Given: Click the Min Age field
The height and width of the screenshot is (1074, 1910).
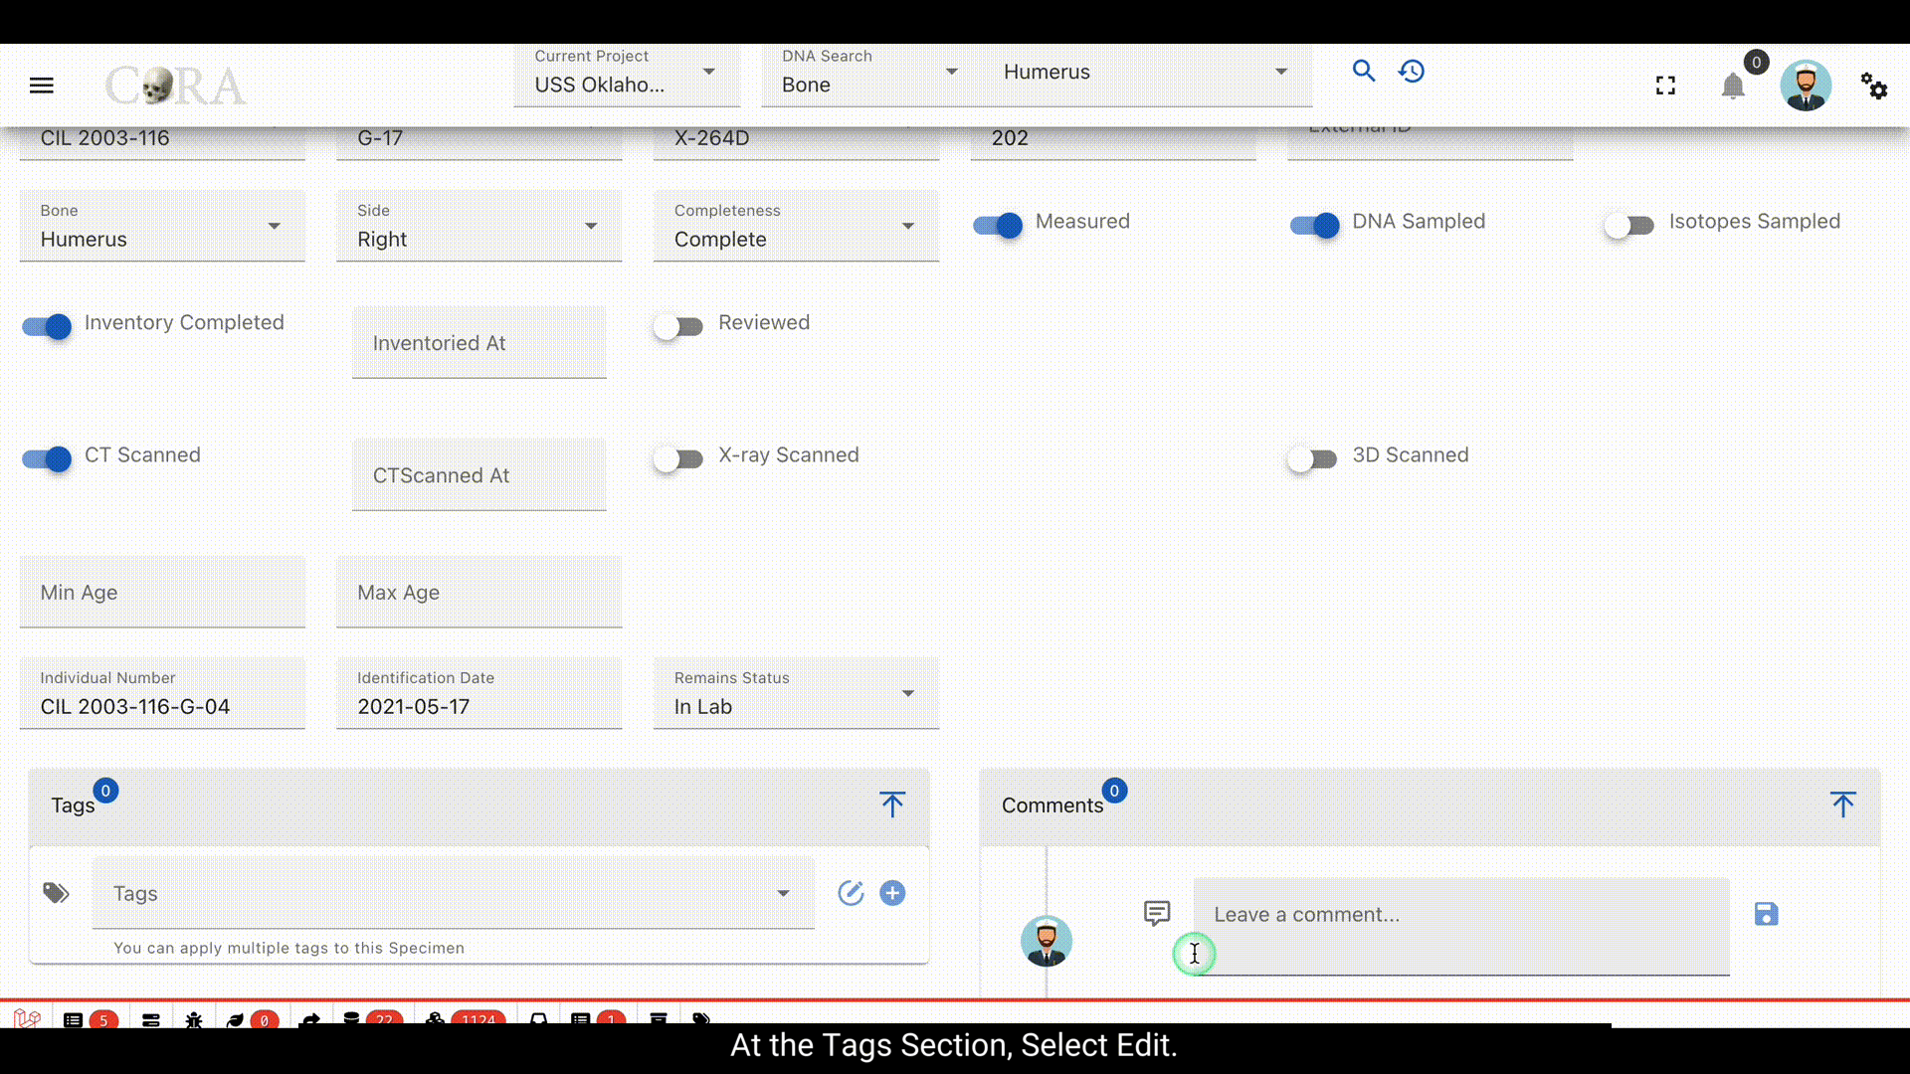Looking at the screenshot, I should (x=162, y=592).
